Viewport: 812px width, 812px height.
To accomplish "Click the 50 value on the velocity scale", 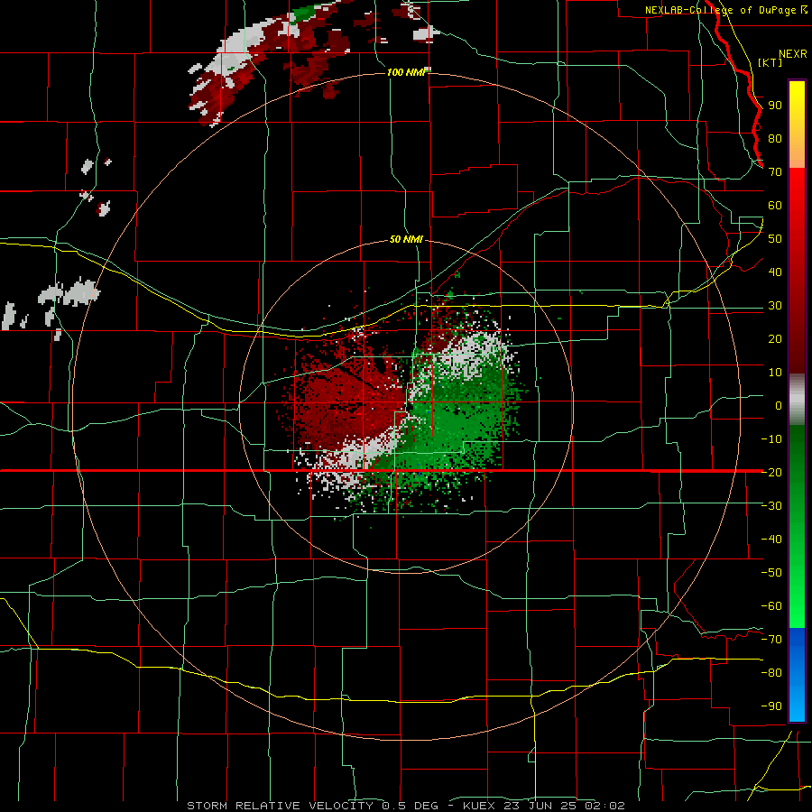I will point(775,239).
